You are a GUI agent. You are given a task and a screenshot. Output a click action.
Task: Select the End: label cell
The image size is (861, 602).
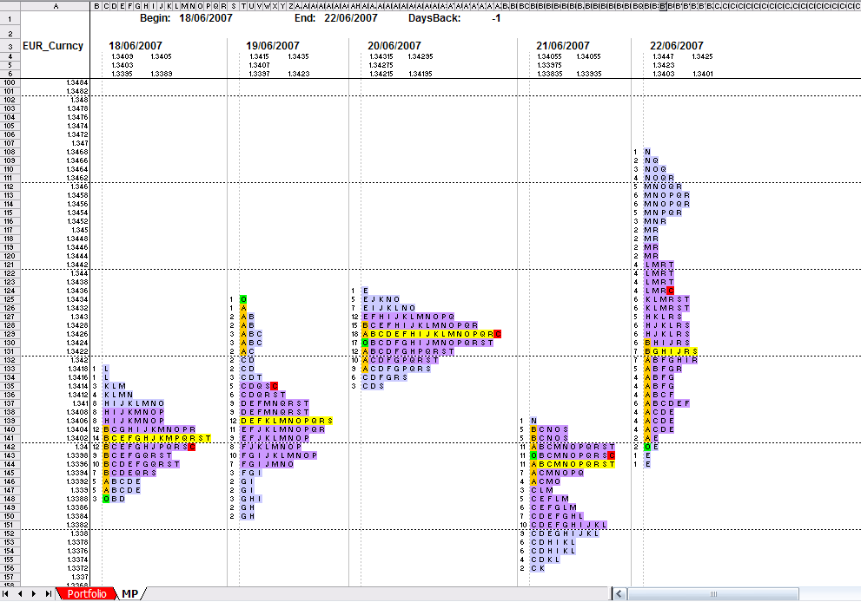coord(305,18)
